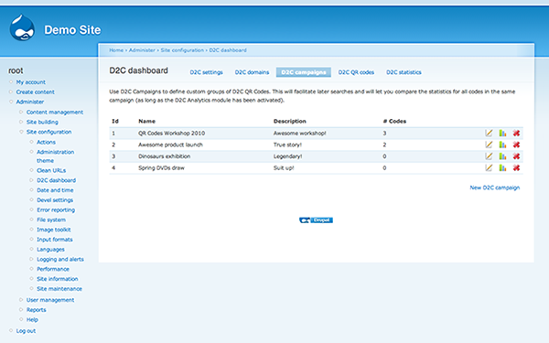Open Error reporting in sidebar
Image resolution: width=549 pixels, height=343 pixels.
coord(56,210)
